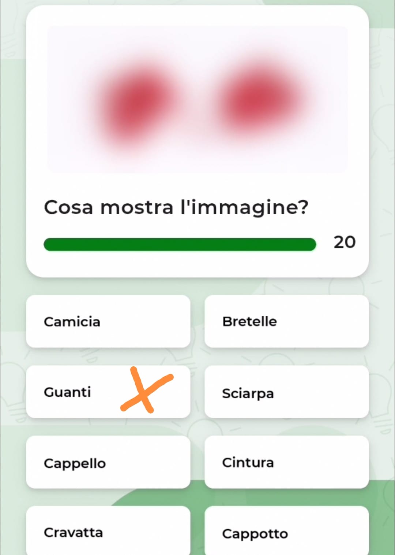Click the green countdown progress bar
The image size is (395, 555).
pos(179,244)
